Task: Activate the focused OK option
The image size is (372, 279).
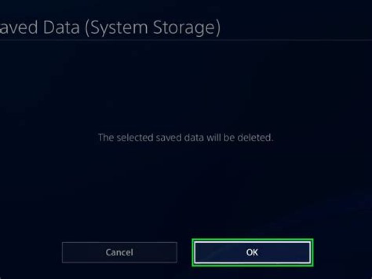Action: [253, 253]
